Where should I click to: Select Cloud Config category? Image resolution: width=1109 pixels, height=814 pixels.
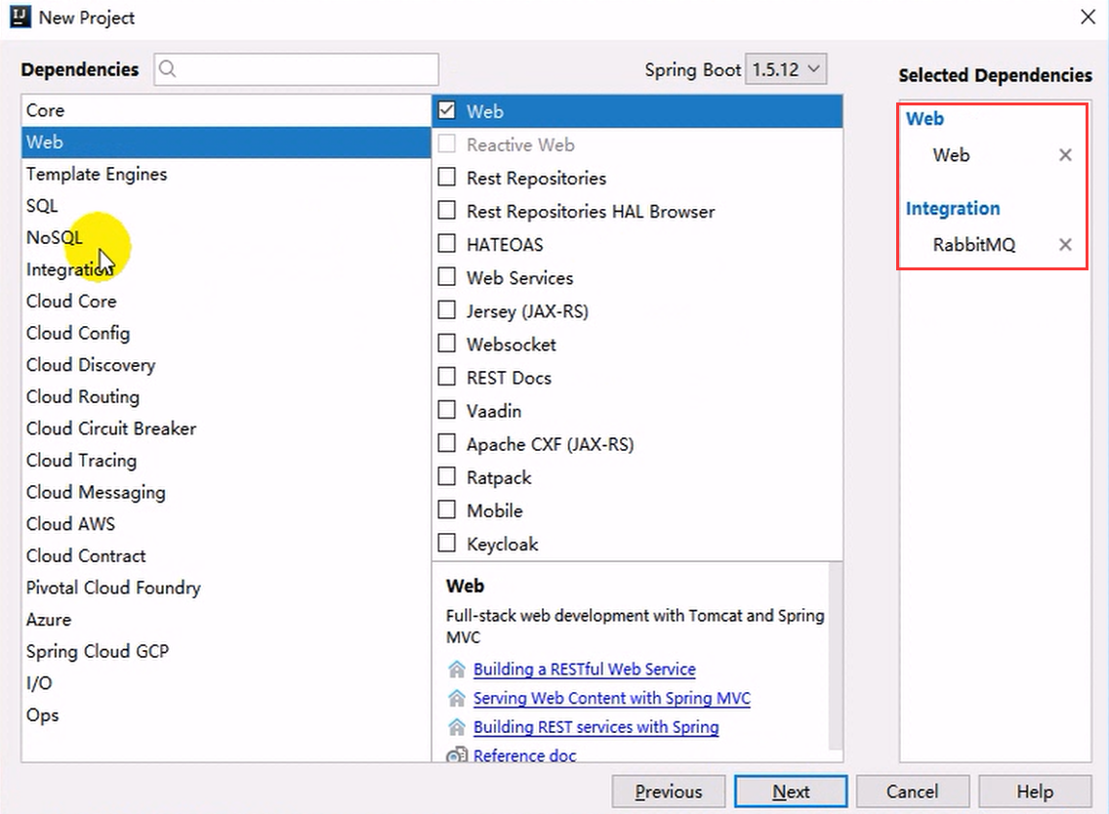coord(226,333)
